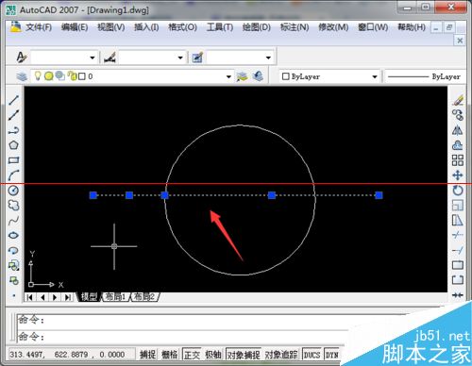The image size is (472, 366).
Task: Select the Line draw tool
Action: point(13,100)
